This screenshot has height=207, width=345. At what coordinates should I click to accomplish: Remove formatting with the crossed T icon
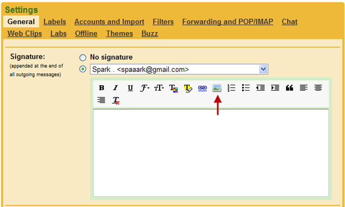click(x=116, y=100)
